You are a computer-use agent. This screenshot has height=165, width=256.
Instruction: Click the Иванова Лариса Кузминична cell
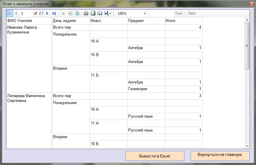coord(29,59)
